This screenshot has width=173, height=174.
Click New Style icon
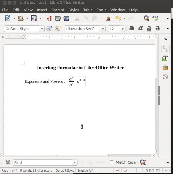coord(58,29)
